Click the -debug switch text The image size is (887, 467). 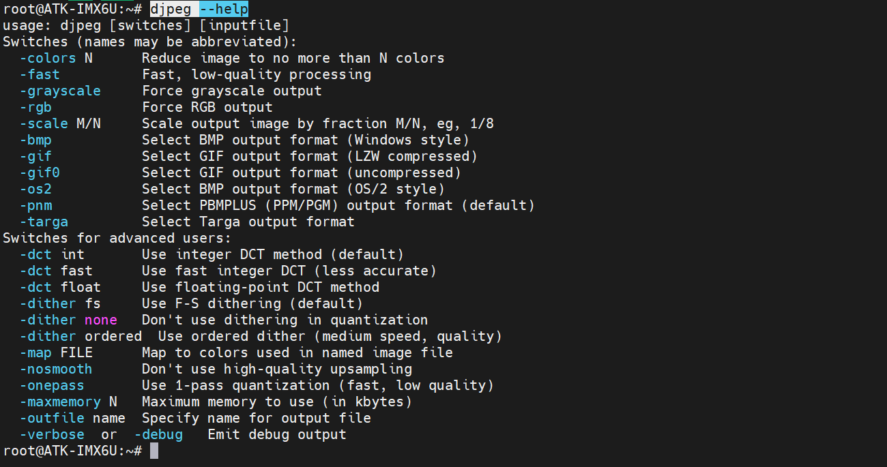click(x=158, y=434)
